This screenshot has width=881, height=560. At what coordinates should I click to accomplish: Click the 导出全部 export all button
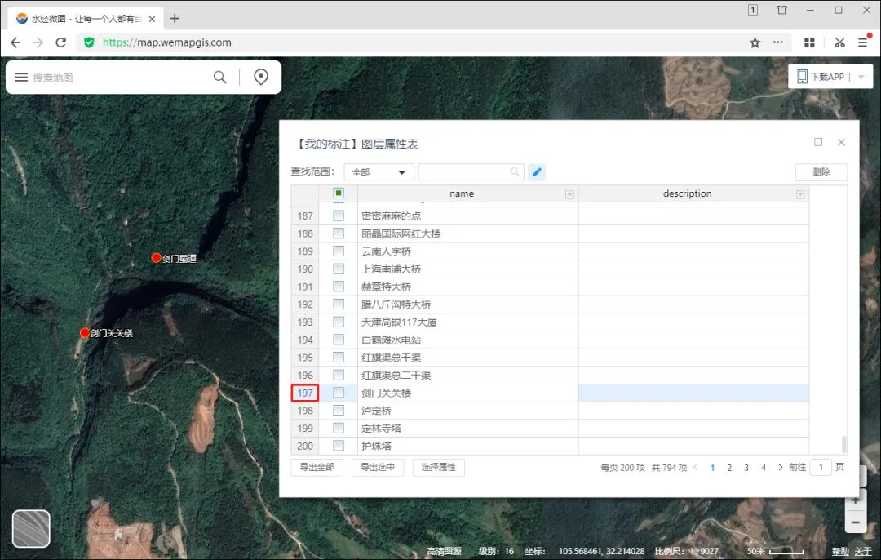(317, 467)
